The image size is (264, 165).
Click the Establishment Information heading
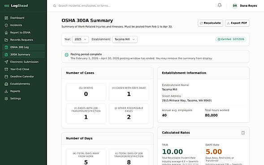tap(184, 73)
